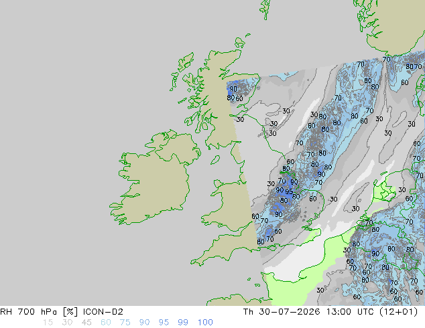Click the legend value '45'
This screenshot has height=328, width=425.
(x=86, y=323)
